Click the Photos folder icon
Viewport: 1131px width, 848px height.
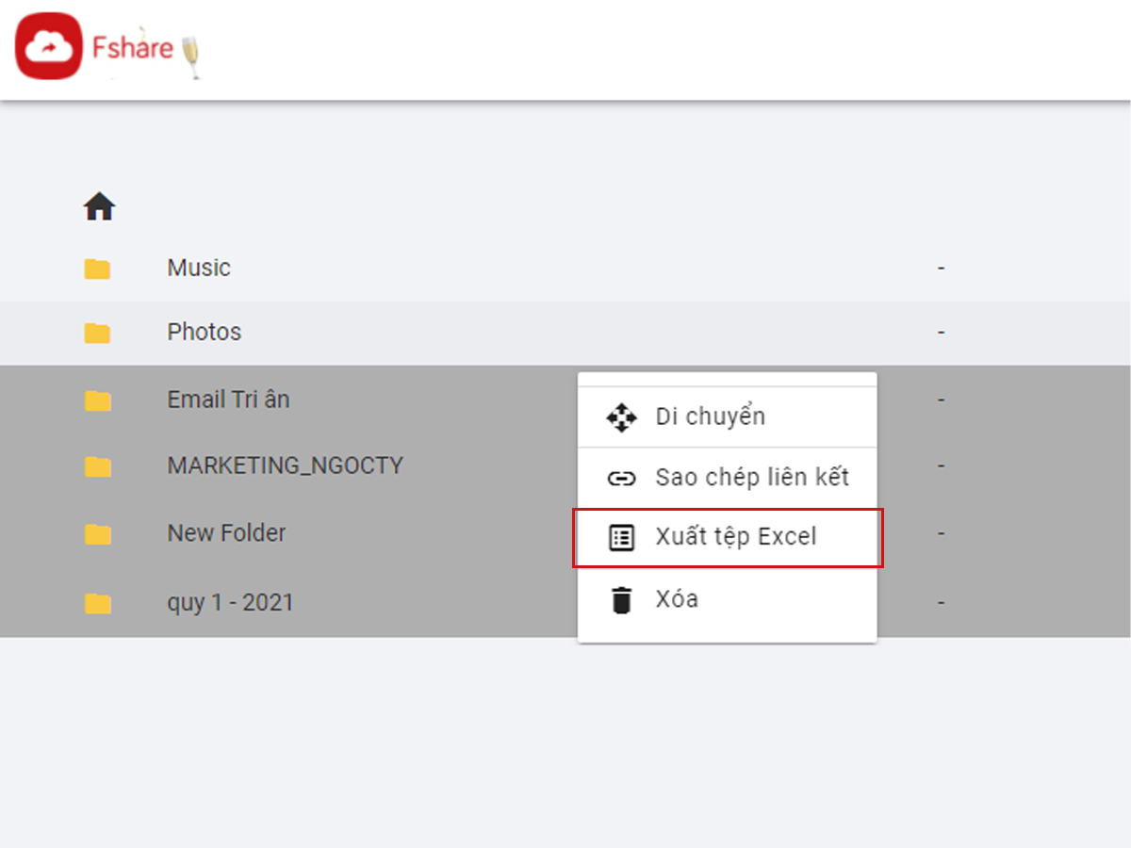tap(97, 333)
